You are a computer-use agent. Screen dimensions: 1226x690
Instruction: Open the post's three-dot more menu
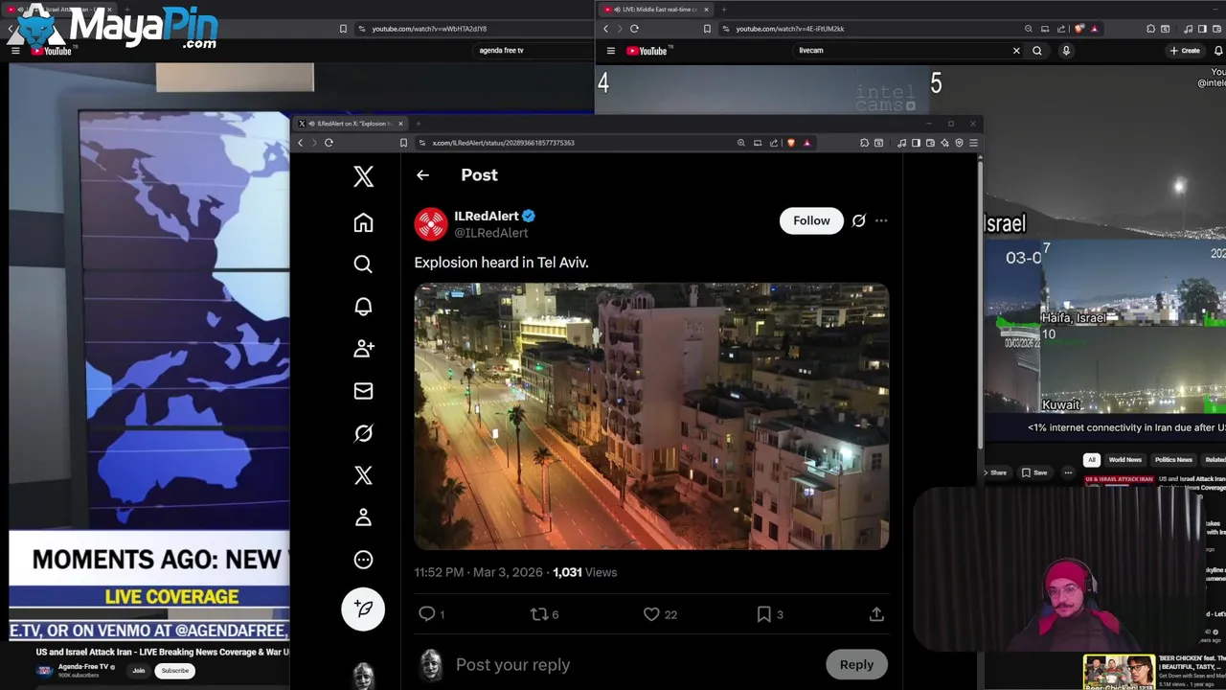[x=881, y=220]
